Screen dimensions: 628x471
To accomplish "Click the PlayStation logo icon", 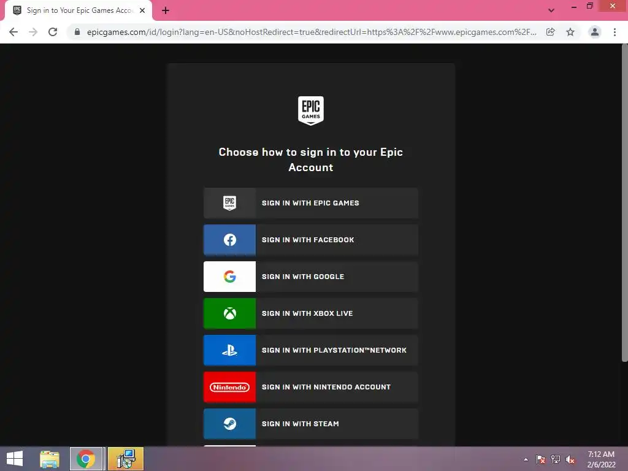I will tap(229, 350).
